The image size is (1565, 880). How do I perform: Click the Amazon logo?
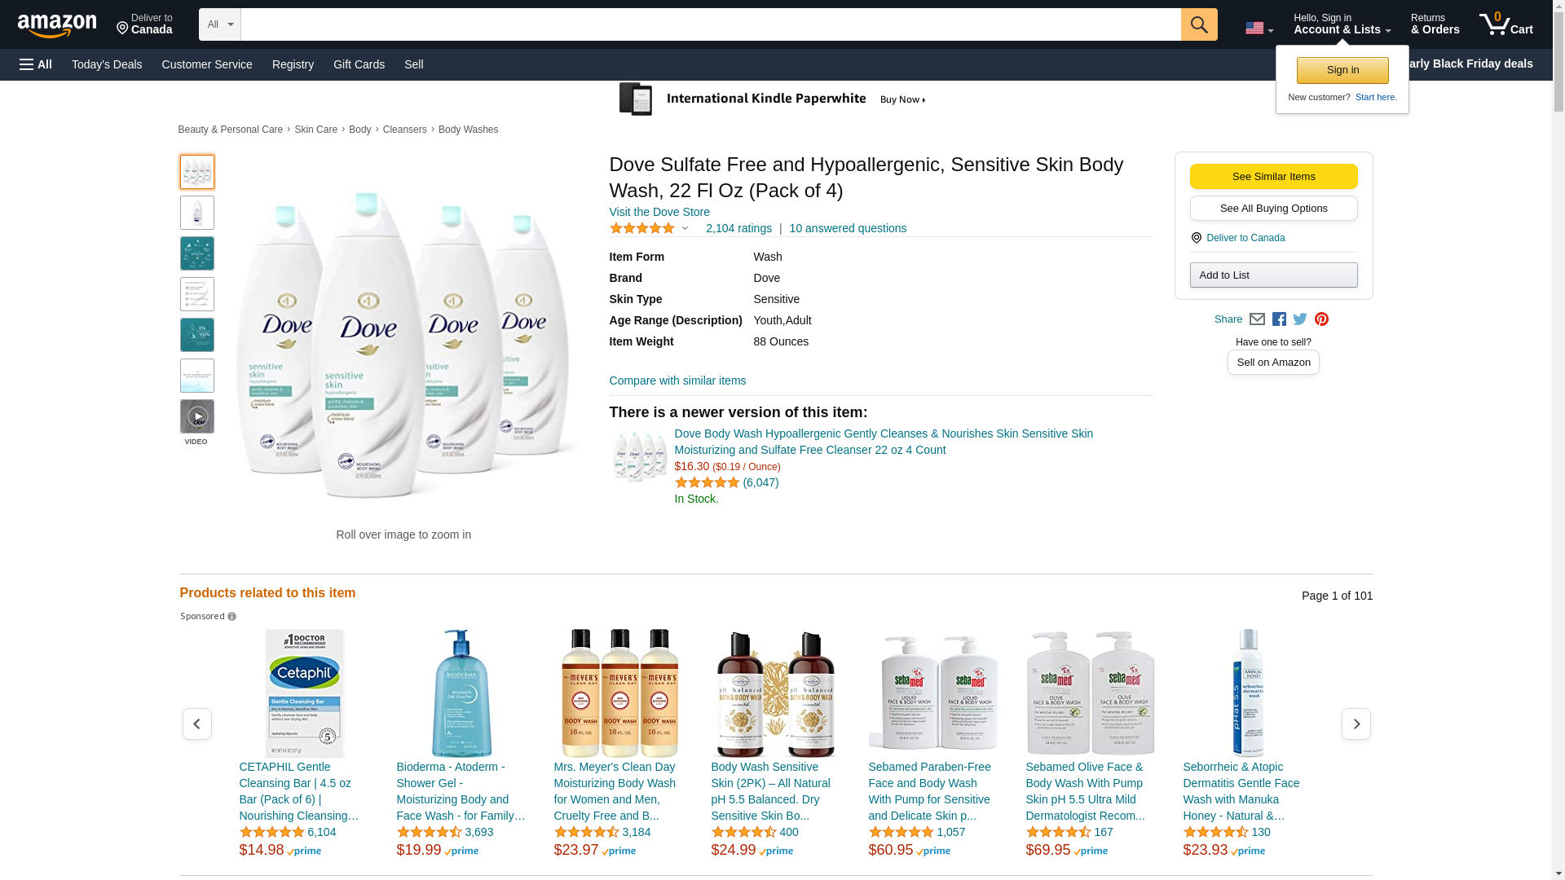pos(57,25)
